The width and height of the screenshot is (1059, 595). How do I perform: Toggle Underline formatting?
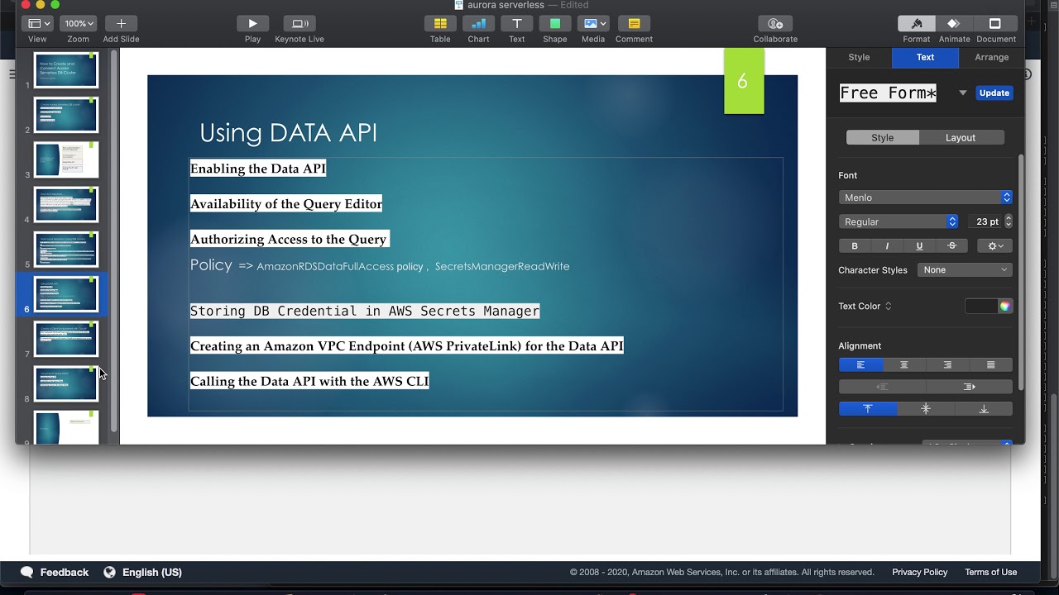pyautogui.click(x=919, y=246)
